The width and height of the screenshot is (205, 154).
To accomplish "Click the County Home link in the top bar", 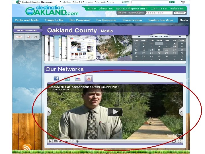I will coord(65,2).
